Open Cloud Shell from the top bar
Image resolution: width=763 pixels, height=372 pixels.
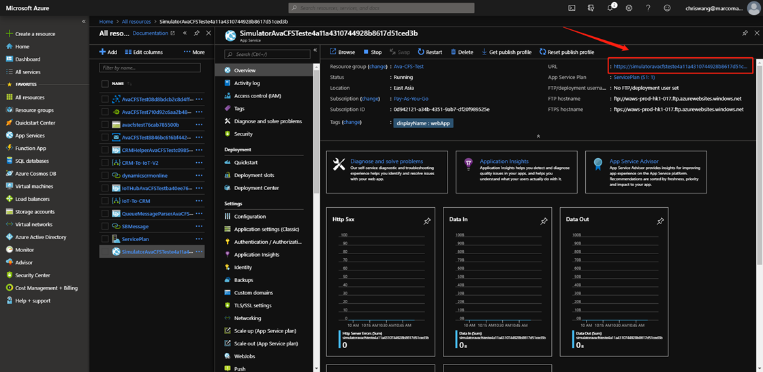pos(572,7)
